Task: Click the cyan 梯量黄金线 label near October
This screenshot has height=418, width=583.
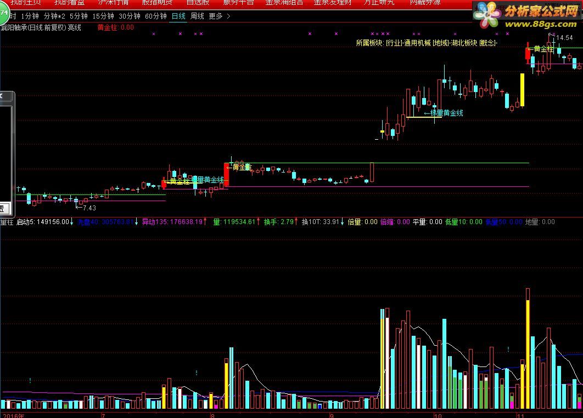Action: click(x=446, y=113)
